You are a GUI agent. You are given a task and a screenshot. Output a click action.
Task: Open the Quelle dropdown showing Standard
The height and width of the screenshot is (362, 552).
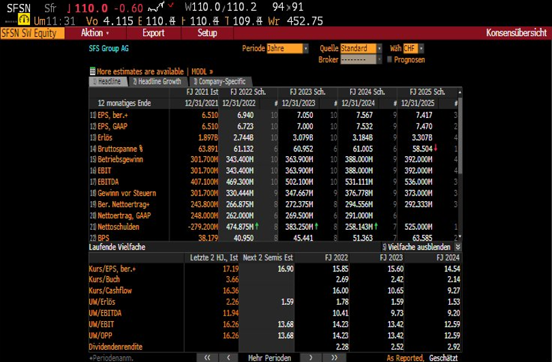click(362, 48)
